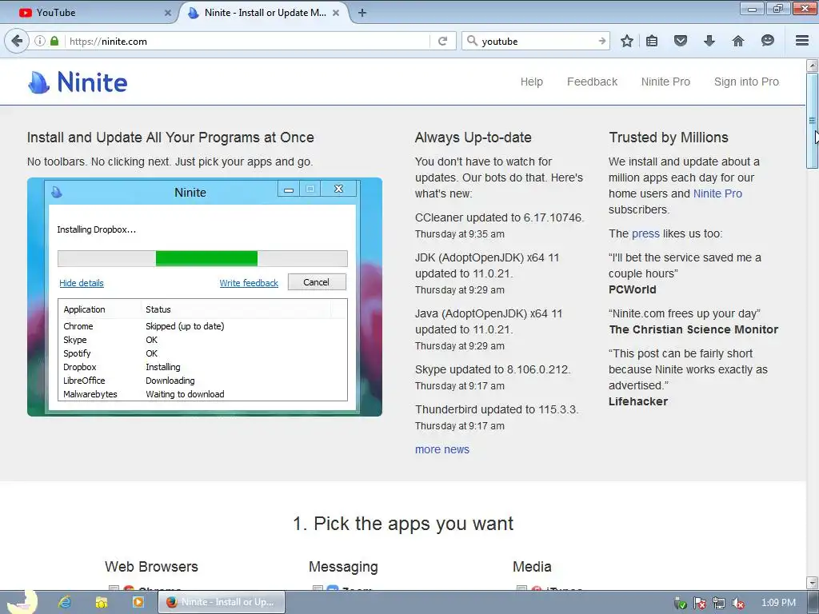
Task: Click the 'Always Up-to-date' heading
Action: point(473,138)
